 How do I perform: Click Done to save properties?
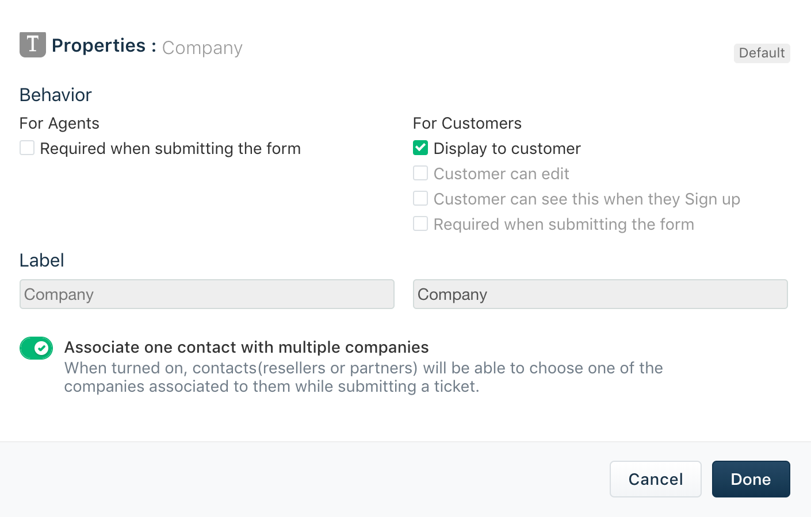751,479
